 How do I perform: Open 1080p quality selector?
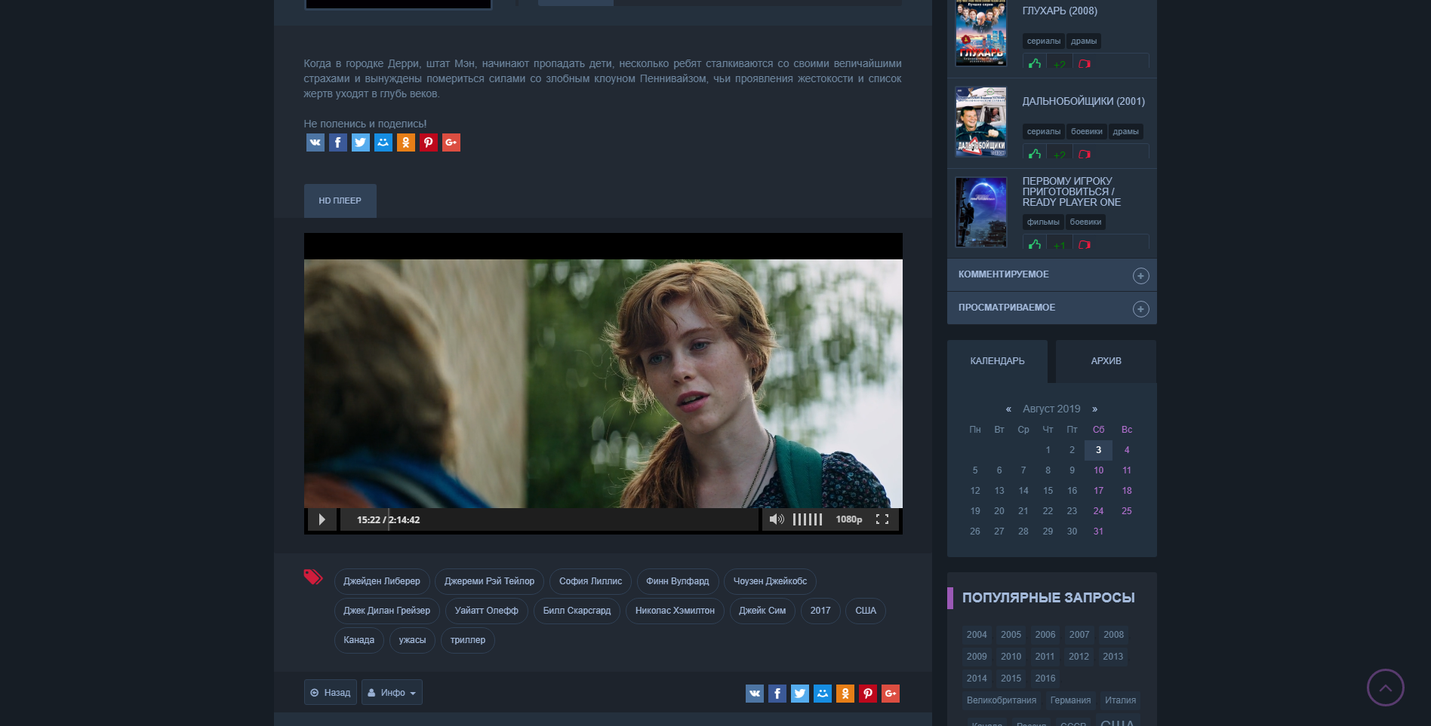pyautogui.click(x=848, y=519)
